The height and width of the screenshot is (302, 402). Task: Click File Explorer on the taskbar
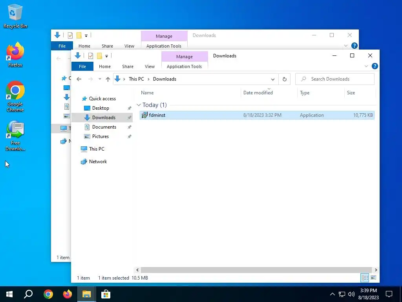tap(87, 294)
